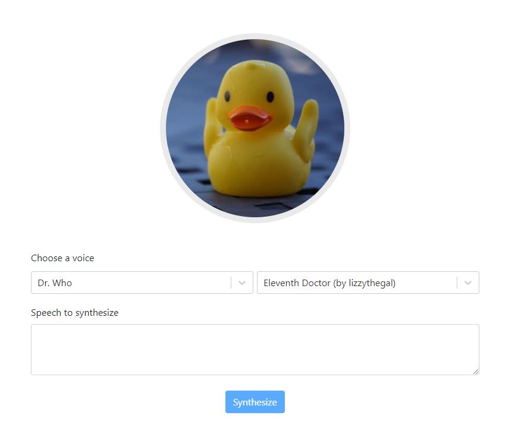Click the textarea resize grip handle
The width and height of the screenshot is (518, 428).
(x=476, y=372)
